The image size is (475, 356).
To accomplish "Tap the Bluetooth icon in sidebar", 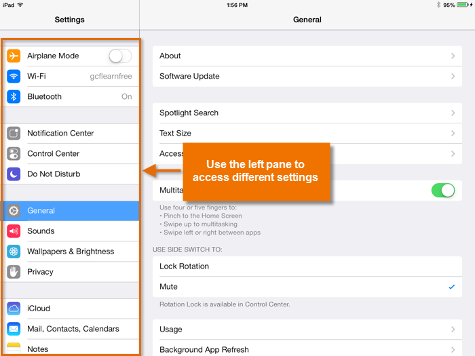I will point(14,96).
